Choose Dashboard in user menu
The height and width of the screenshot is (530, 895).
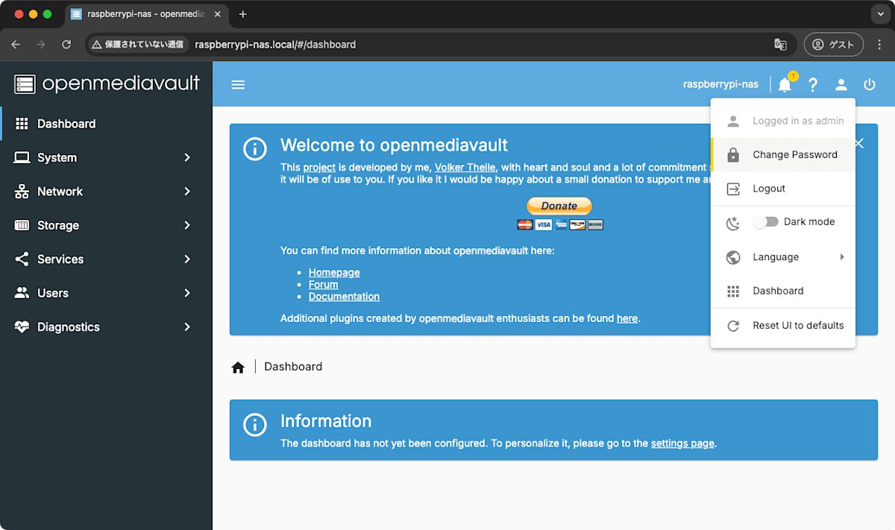click(783, 291)
